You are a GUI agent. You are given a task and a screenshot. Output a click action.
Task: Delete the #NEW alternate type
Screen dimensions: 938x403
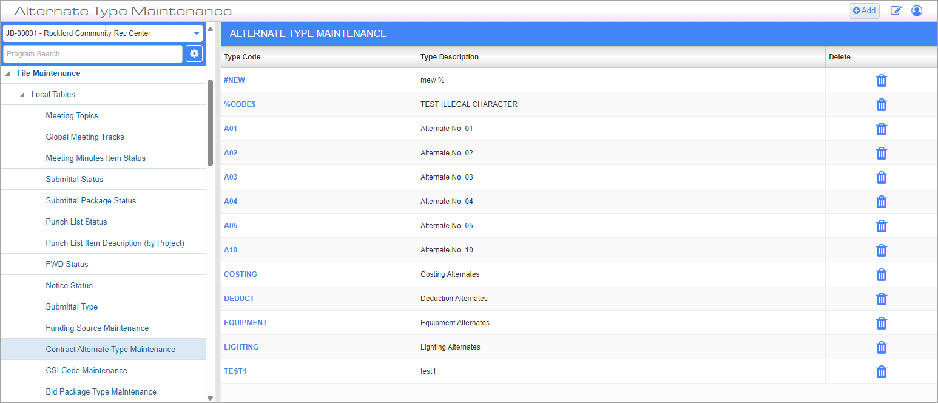point(882,80)
